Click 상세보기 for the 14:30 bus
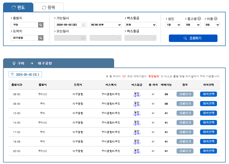The width and height of the screenshot is (229, 164). [x=185, y=123]
